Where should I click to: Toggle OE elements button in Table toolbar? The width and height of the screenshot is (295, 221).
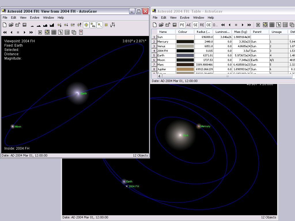click(x=209, y=25)
